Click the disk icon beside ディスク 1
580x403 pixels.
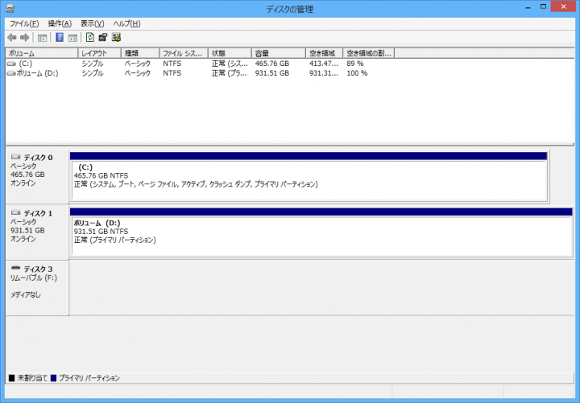[16, 212]
